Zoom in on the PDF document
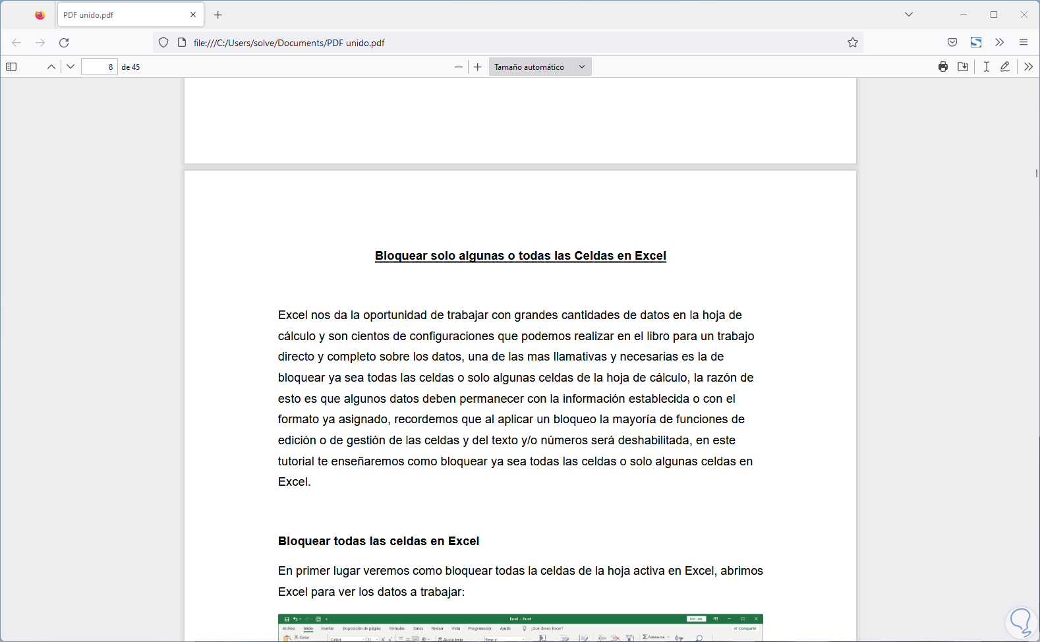The height and width of the screenshot is (642, 1040). coord(478,67)
